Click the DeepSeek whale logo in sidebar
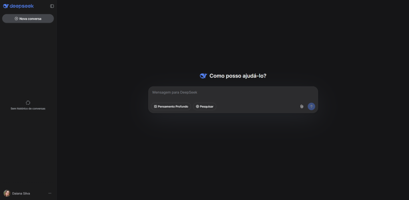The width and height of the screenshot is (409, 200). point(6,6)
